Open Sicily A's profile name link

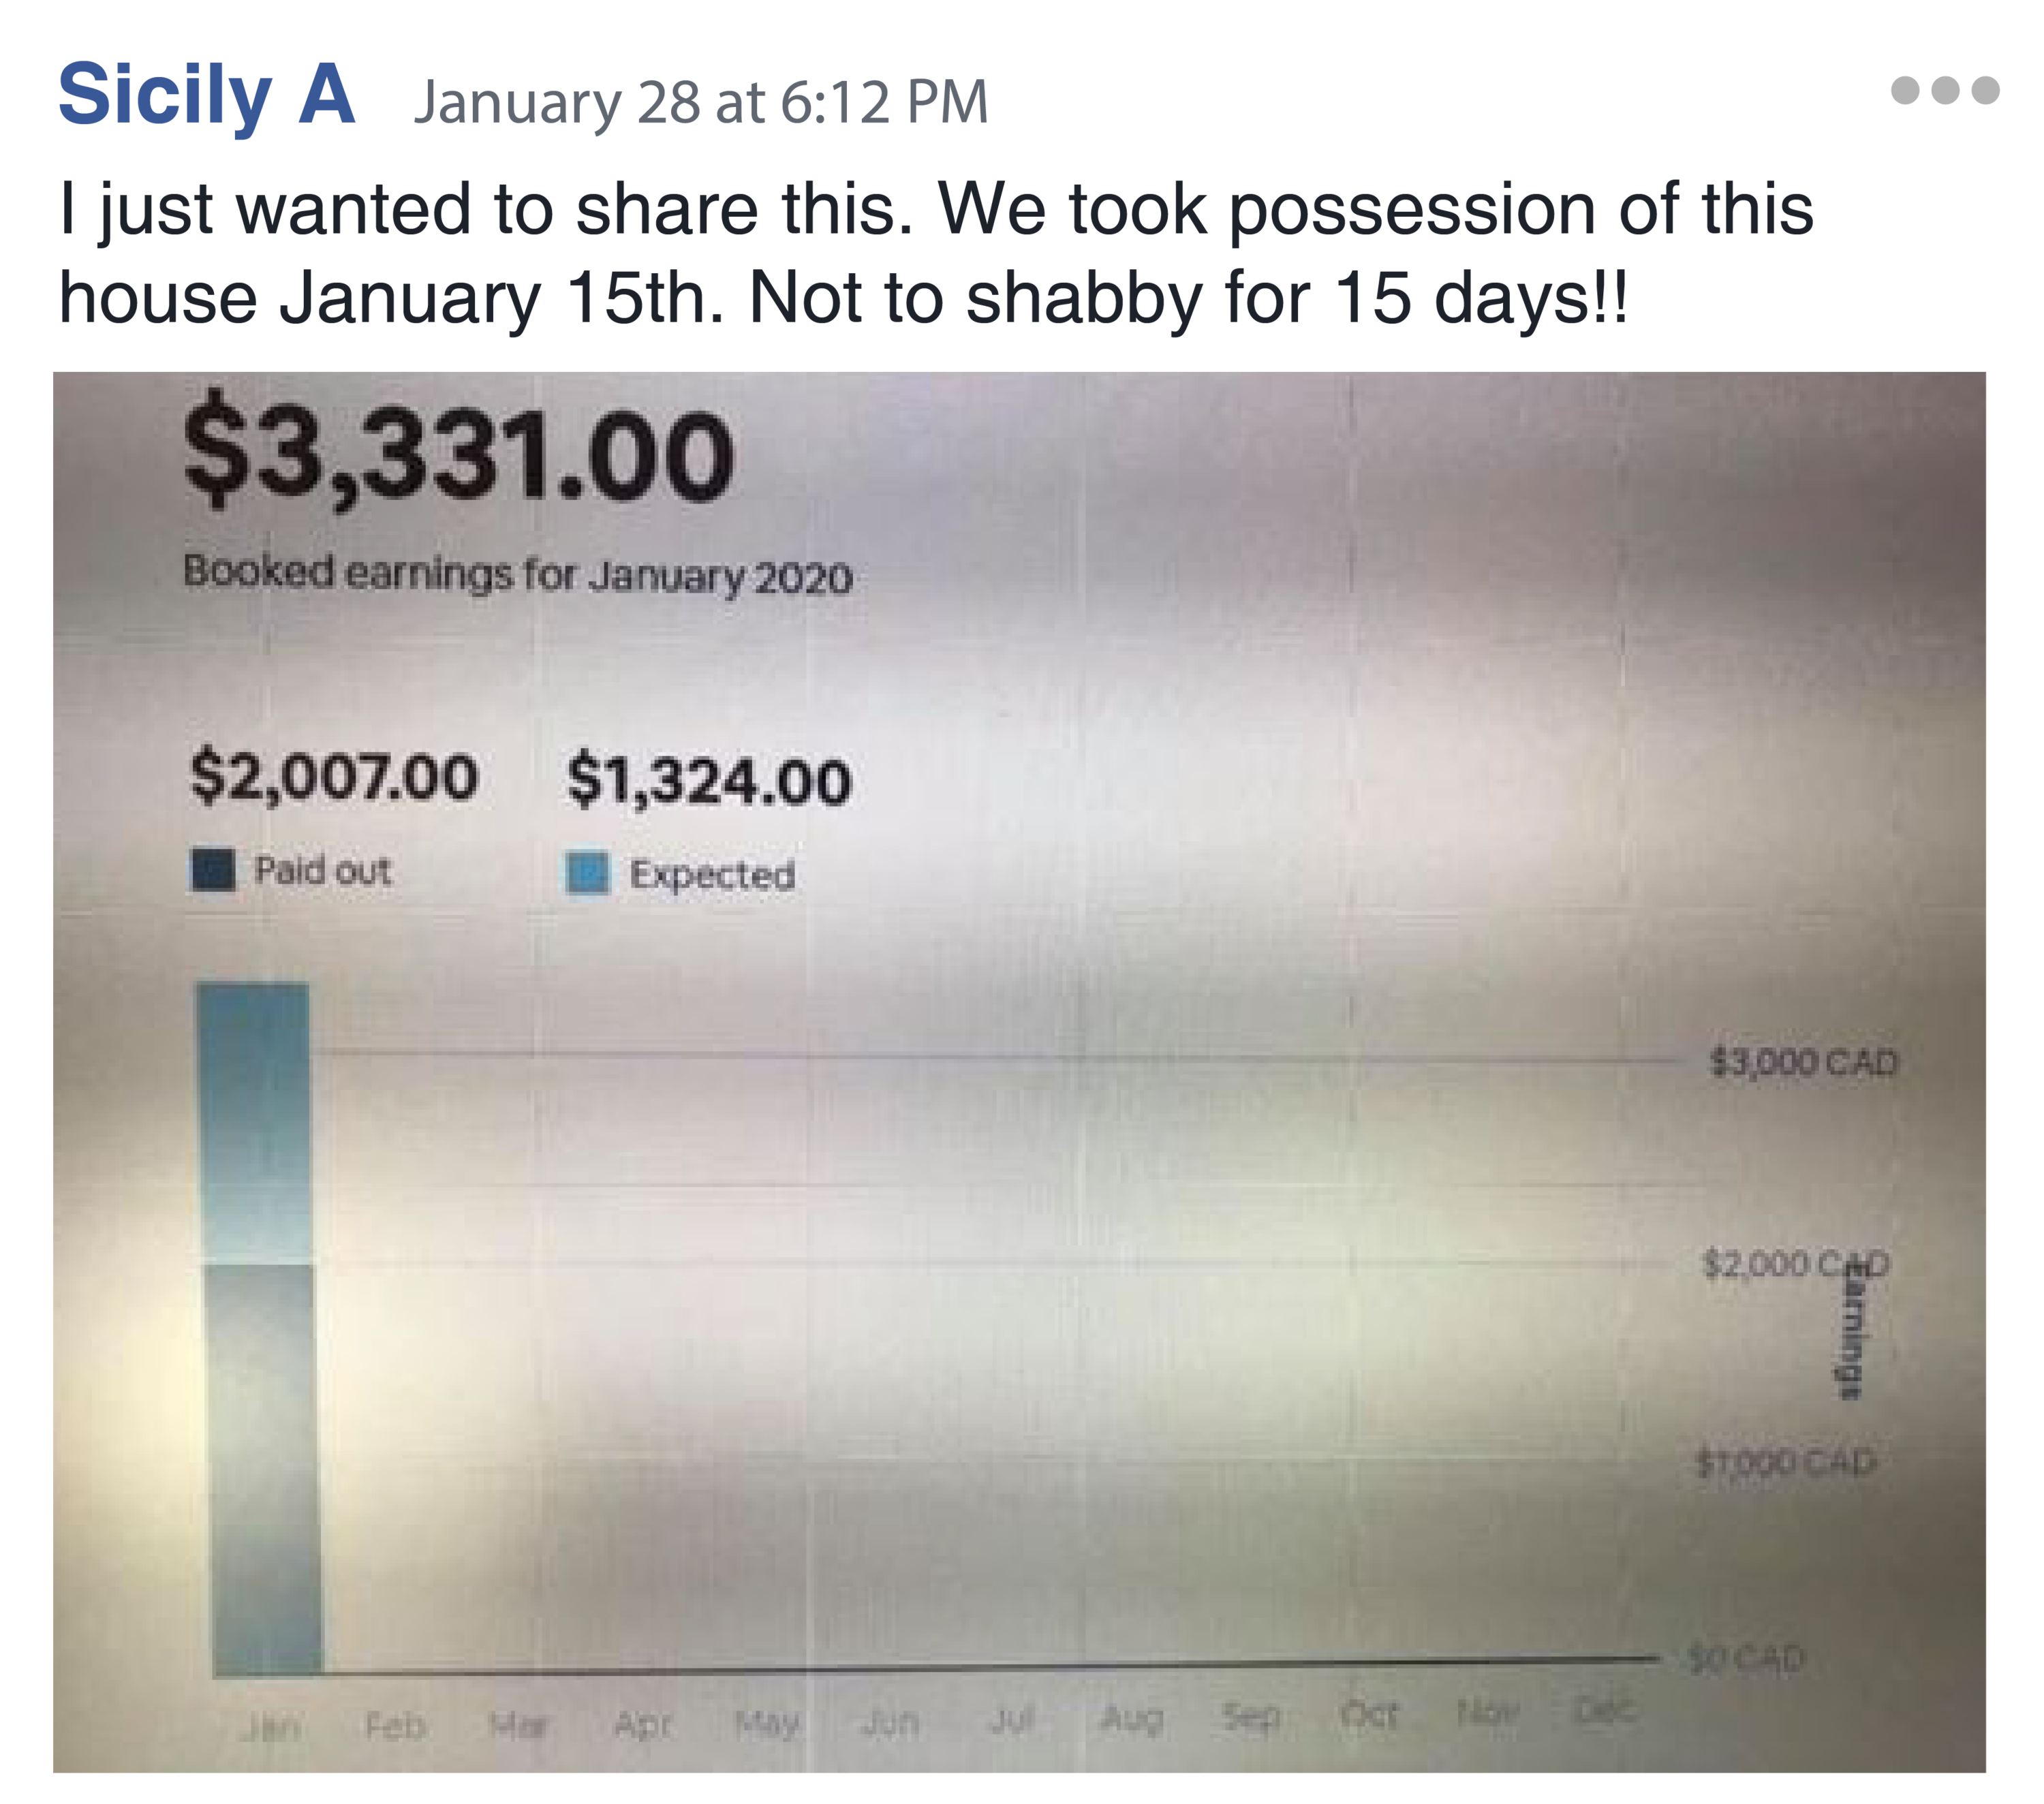(x=206, y=95)
